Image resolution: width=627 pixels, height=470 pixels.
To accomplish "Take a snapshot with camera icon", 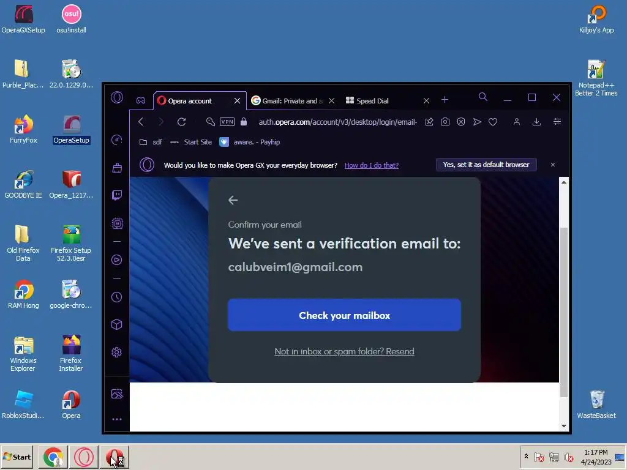I will click(445, 122).
